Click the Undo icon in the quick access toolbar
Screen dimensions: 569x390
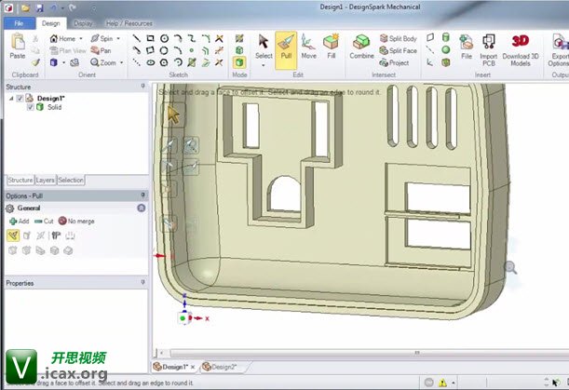pos(53,8)
